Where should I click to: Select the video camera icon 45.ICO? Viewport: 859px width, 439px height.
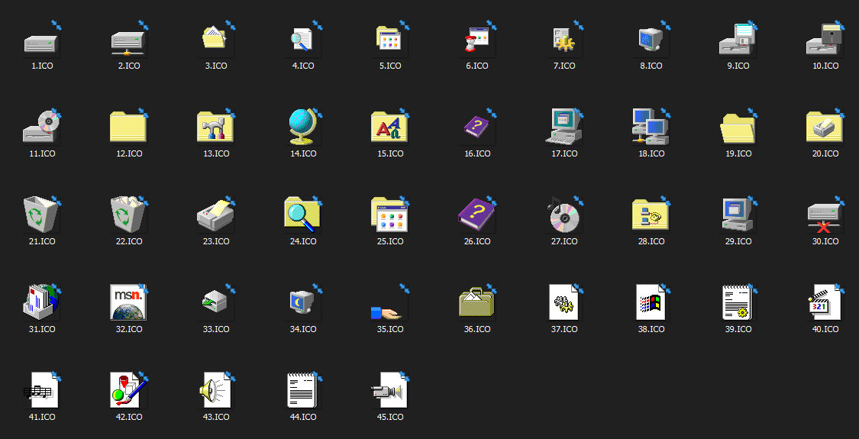click(389, 389)
